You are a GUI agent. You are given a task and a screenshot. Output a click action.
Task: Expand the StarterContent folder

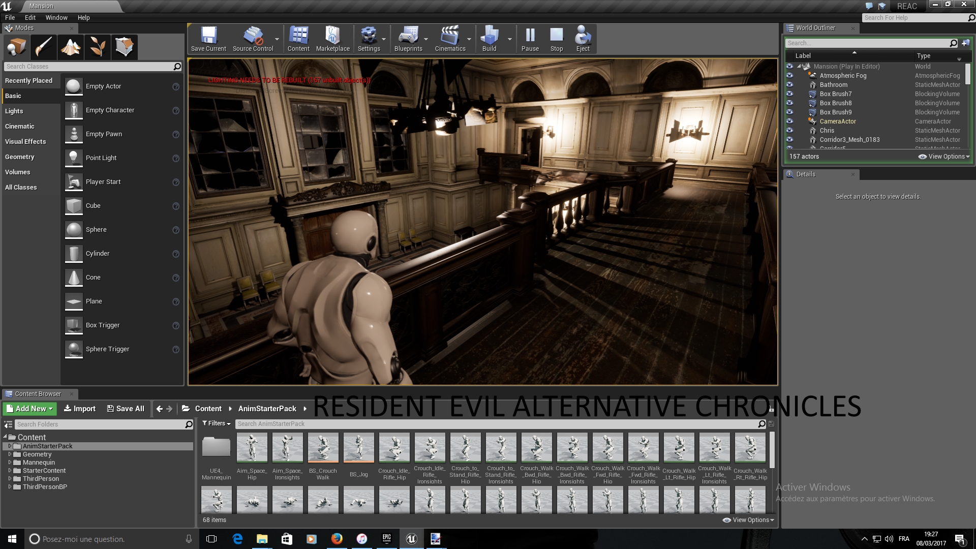tap(10, 470)
